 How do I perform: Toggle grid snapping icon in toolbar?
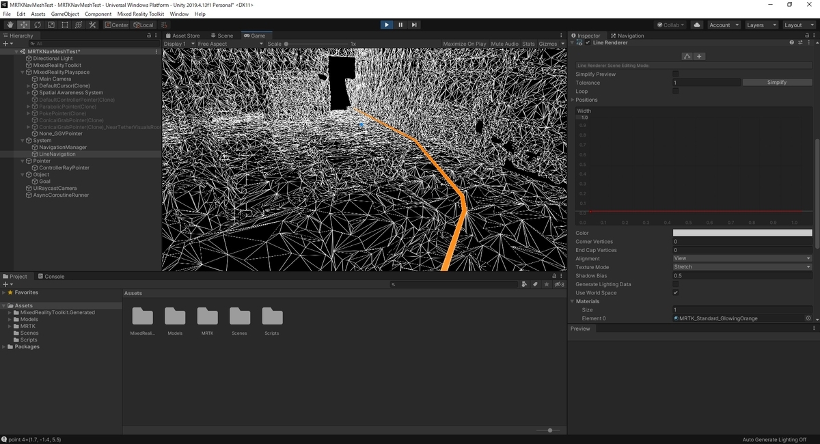click(x=164, y=25)
